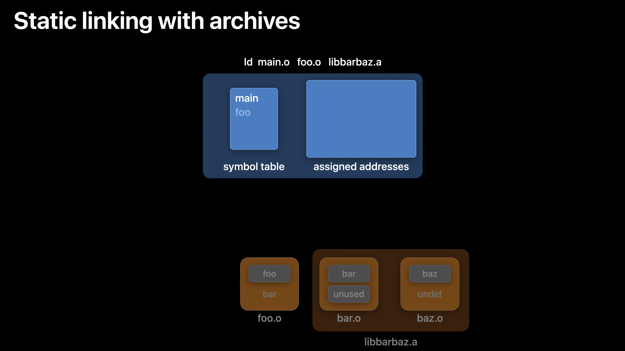The image size is (625, 351).
Task: Click the 'baz' symbol box in baz.o
Action: pyautogui.click(x=430, y=274)
